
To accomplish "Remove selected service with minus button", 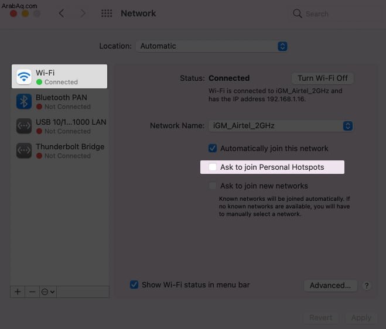I will point(32,292).
